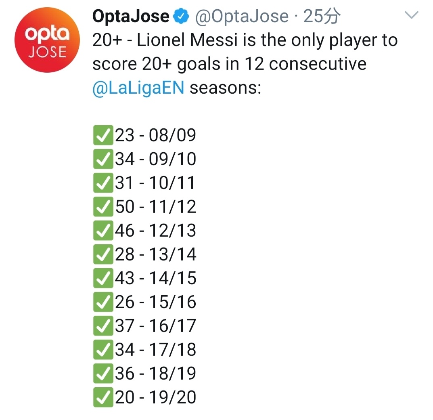
Task: Click the green check beside 50 - 11/12
Action: (103, 207)
